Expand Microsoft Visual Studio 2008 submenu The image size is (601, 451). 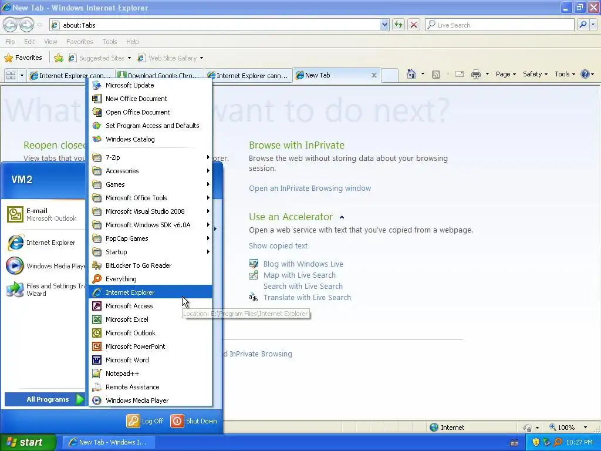(150, 211)
